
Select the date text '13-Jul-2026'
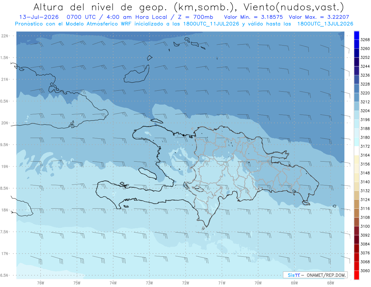39,17
